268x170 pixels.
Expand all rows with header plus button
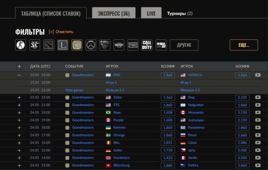point(19,67)
